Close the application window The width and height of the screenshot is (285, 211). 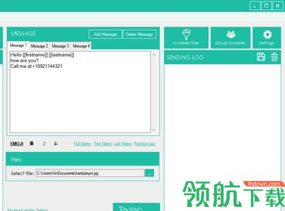(278, 6)
